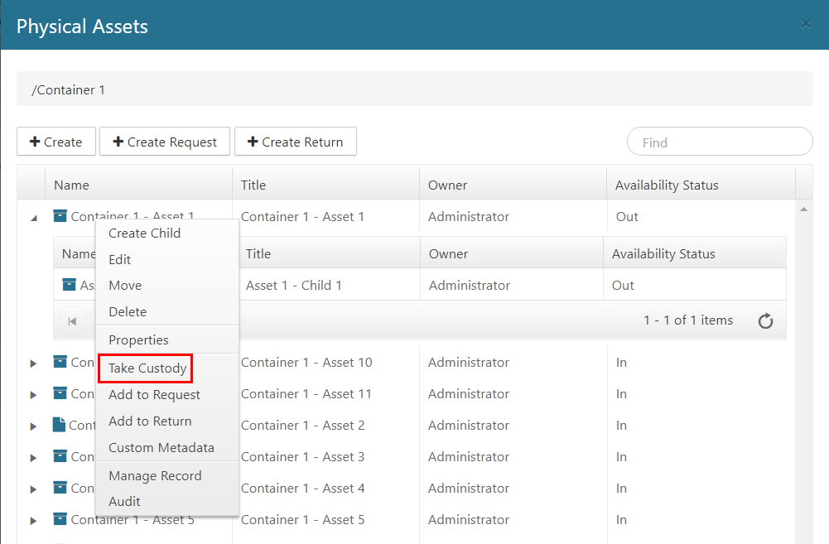Screen dimensions: 829x544
Task: Refresh the child items grid
Action: tap(765, 320)
